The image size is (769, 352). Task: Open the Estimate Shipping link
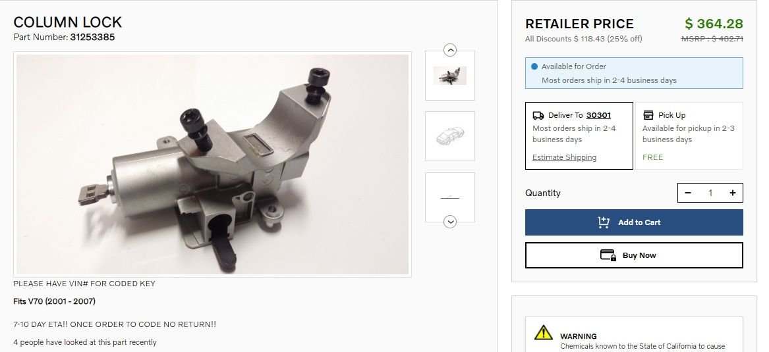coord(564,157)
